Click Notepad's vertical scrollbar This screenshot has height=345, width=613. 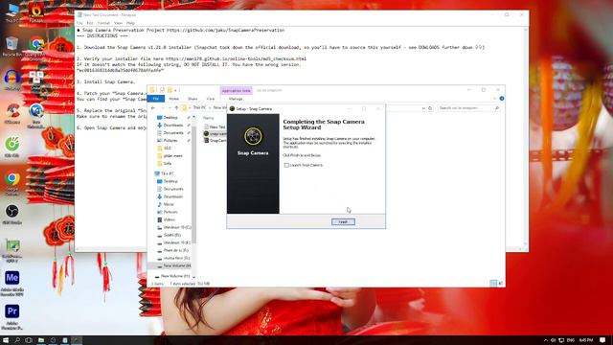click(x=526, y=137)
